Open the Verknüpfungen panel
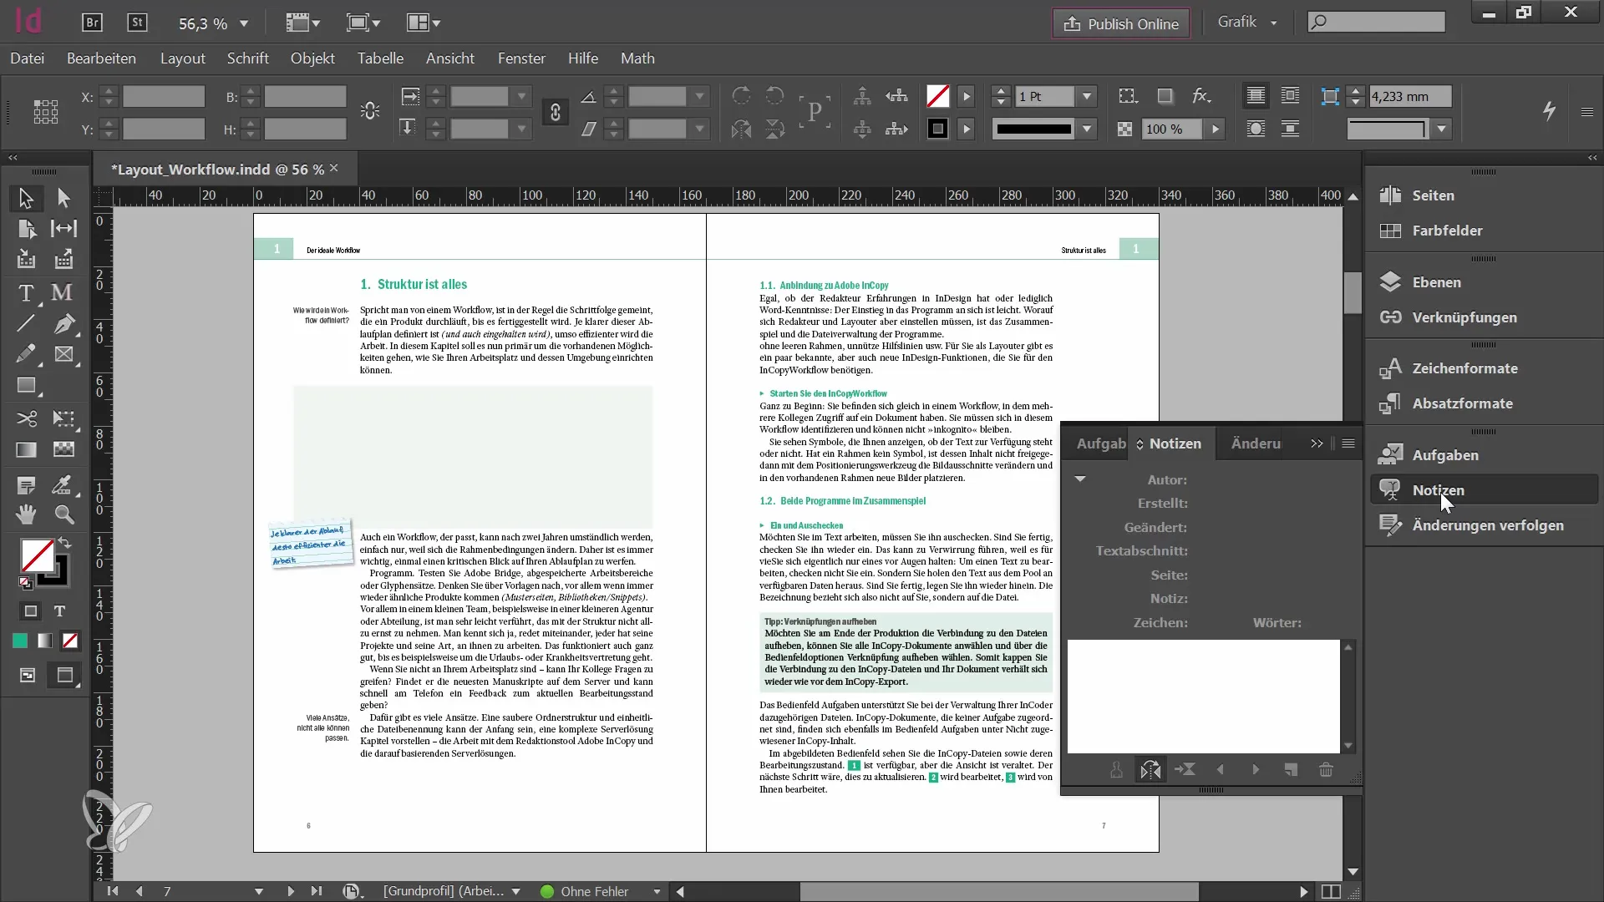The image size is (1604, 902). pyautogui.click(x=1464, y=316)
